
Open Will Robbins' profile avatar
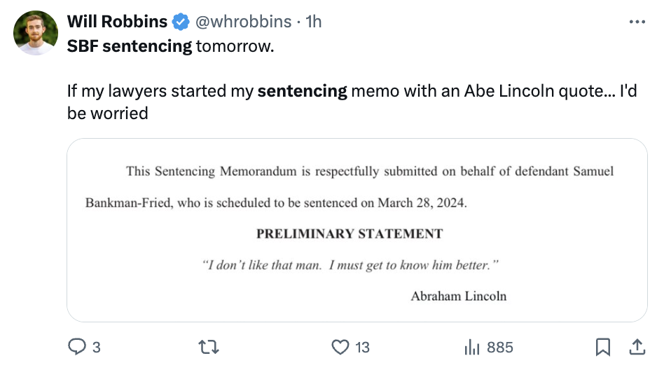coord(36,33)
